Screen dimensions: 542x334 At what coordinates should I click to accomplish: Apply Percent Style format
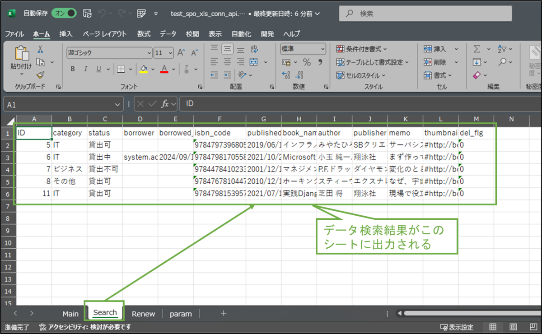point(307,62)
